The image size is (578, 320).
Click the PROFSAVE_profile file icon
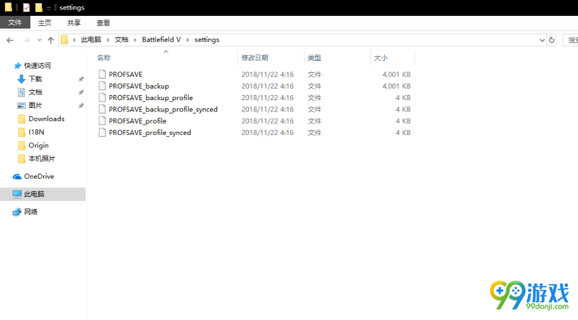click(102, 120)
